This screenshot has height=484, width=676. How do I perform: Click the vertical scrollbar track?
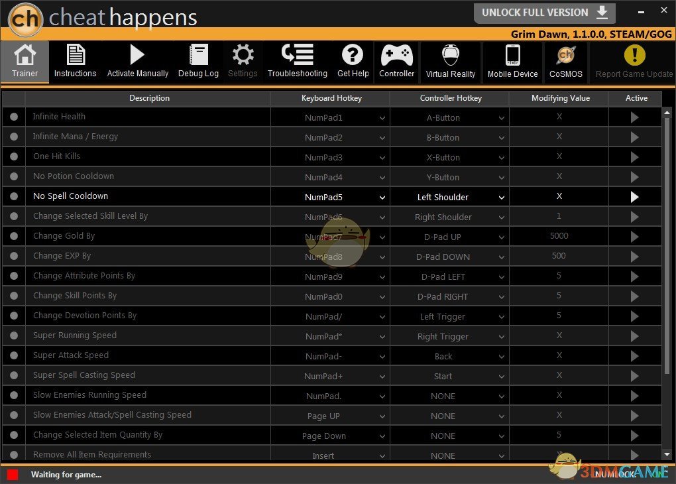[667, 283]
